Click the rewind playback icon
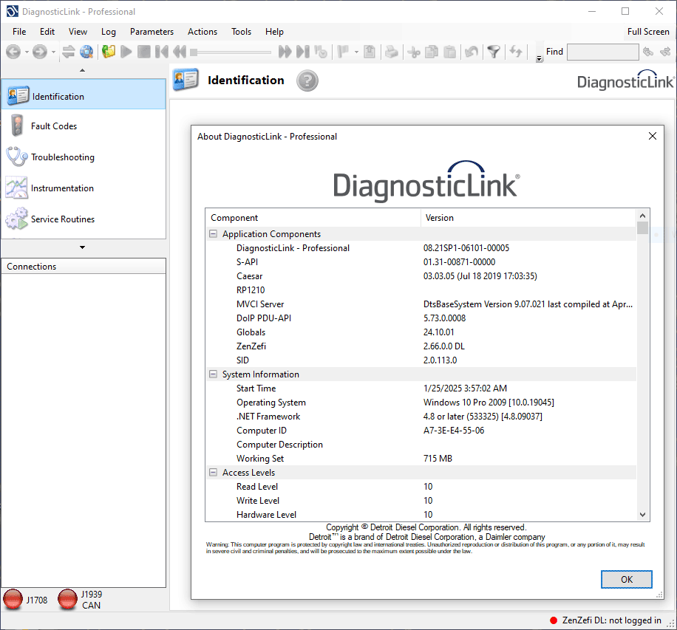The width and height of the screenshot is (677, 630). 179,52
